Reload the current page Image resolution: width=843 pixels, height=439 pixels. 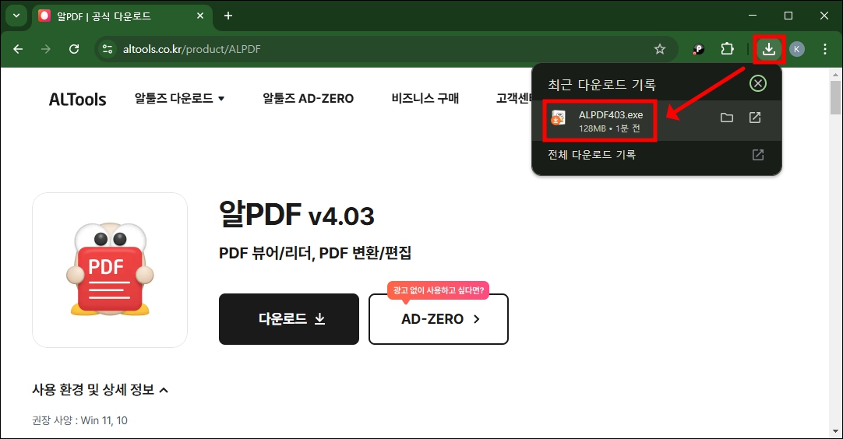74,50
